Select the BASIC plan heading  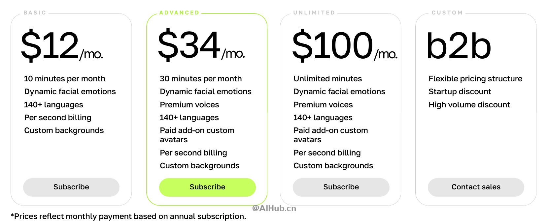35,13
